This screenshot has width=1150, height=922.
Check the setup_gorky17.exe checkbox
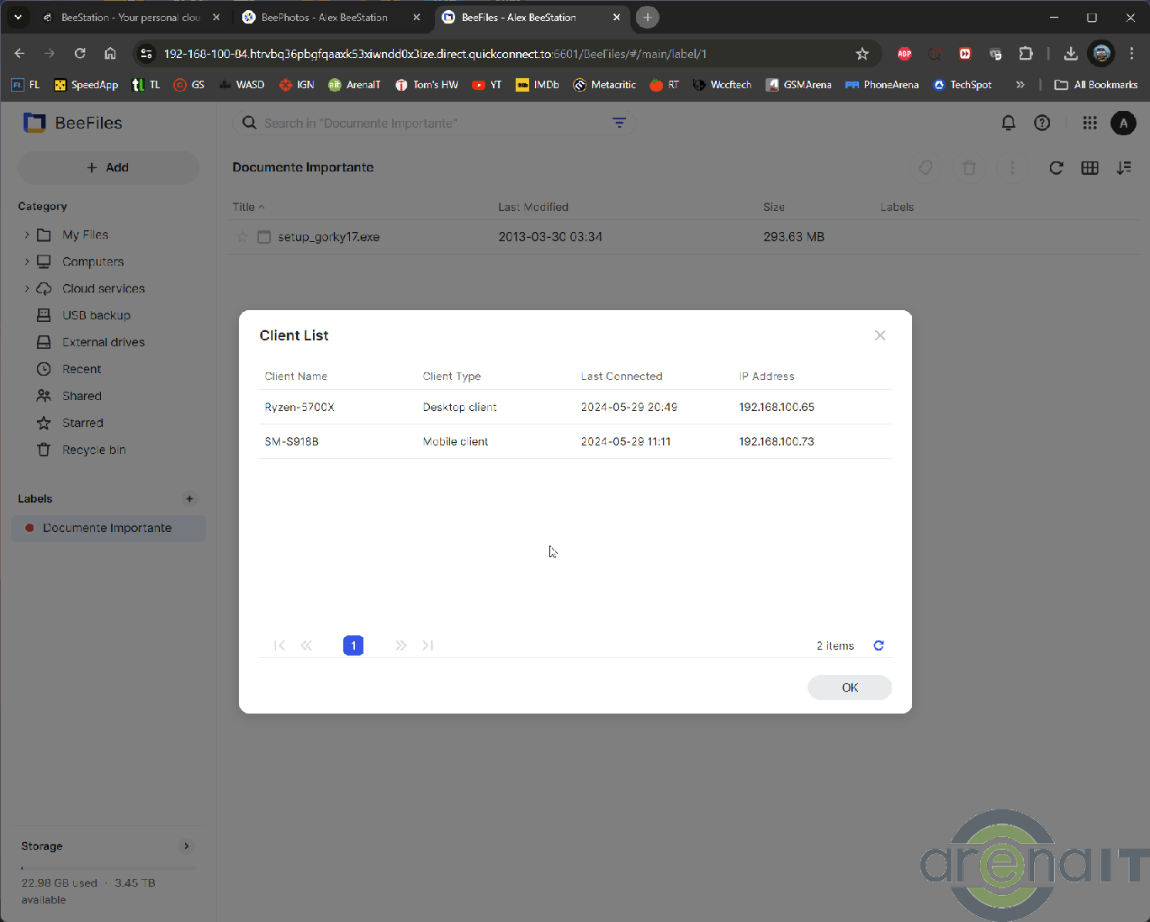[264, 237]
